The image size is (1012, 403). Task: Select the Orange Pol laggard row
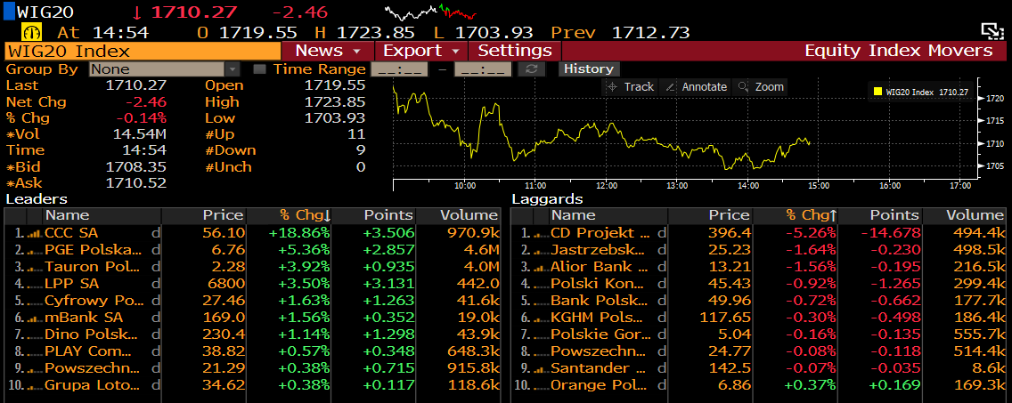pos(758,385)
